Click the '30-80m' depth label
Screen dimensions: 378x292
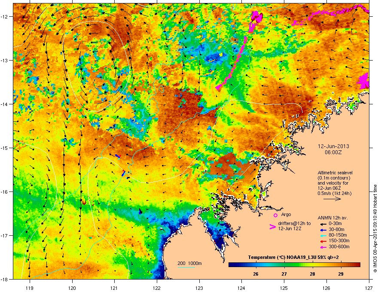click(x=336, y=230)
